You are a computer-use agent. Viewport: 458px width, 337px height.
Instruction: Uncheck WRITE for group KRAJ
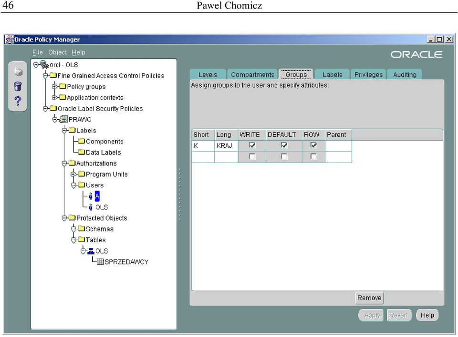252,145
